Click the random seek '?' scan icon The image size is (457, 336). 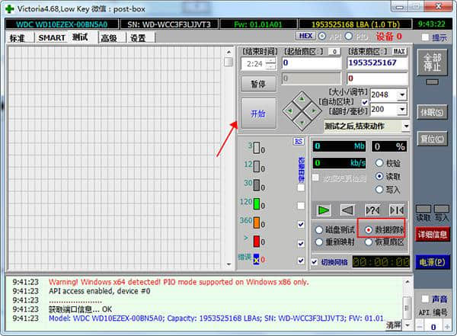[372, 210]
